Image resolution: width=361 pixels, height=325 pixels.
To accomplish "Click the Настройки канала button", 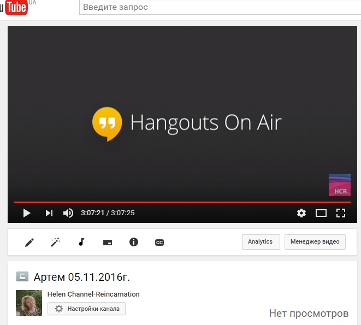I will tap(87, 309).
